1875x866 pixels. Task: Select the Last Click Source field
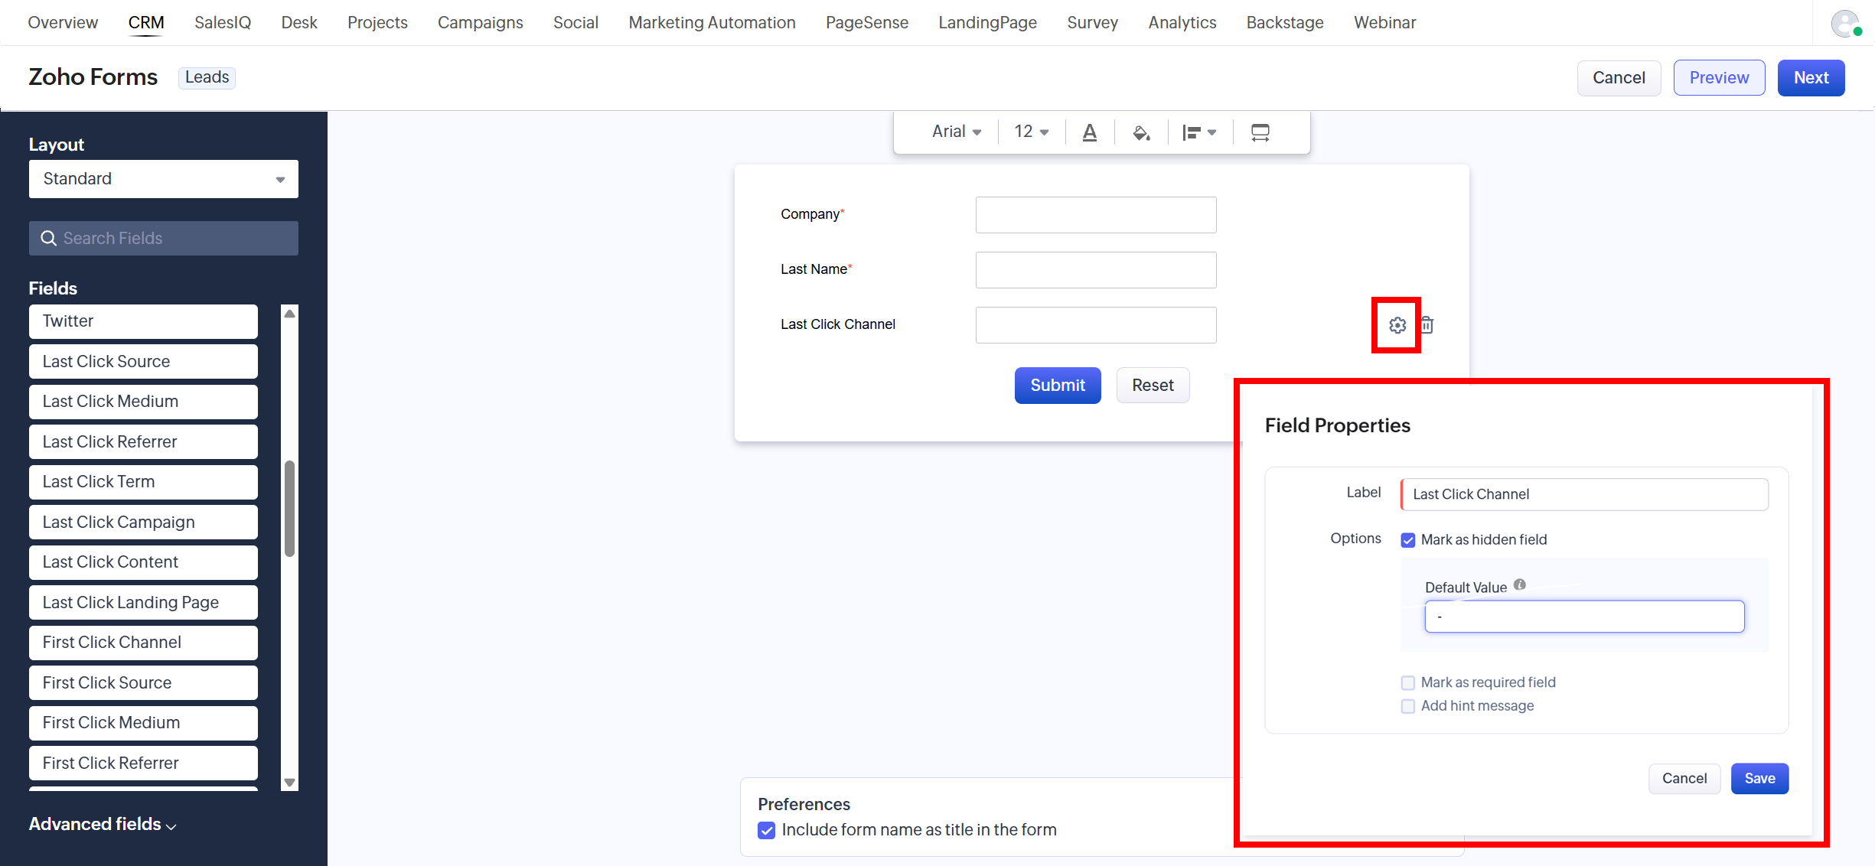pyautogui.click(x=143, y=362)
